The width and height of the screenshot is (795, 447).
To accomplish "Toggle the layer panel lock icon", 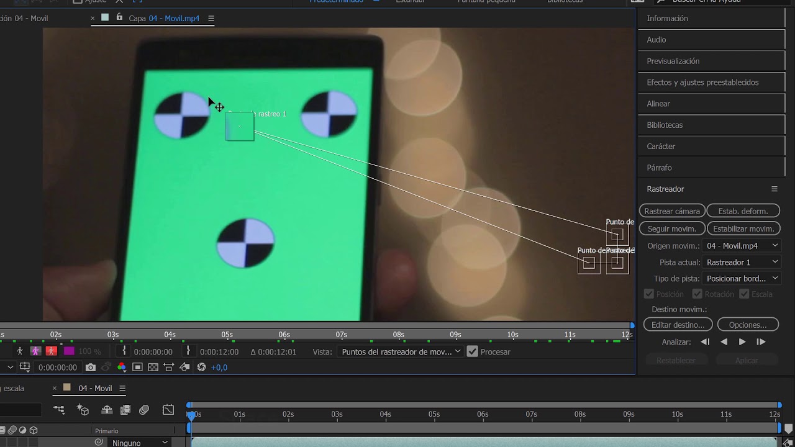I will click(119, 17).
